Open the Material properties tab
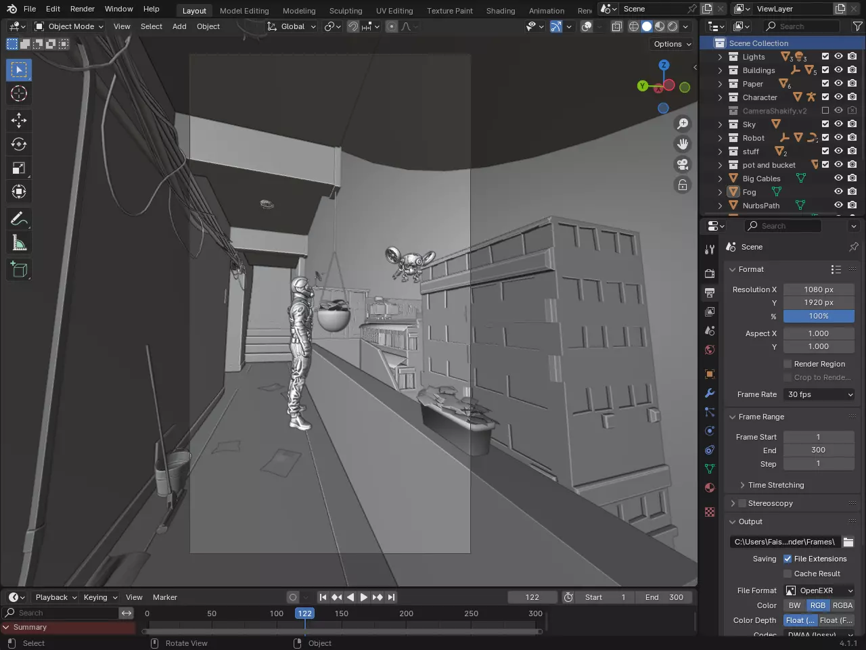The width and height of the screenshot is (866, 650). pos(710,488)
